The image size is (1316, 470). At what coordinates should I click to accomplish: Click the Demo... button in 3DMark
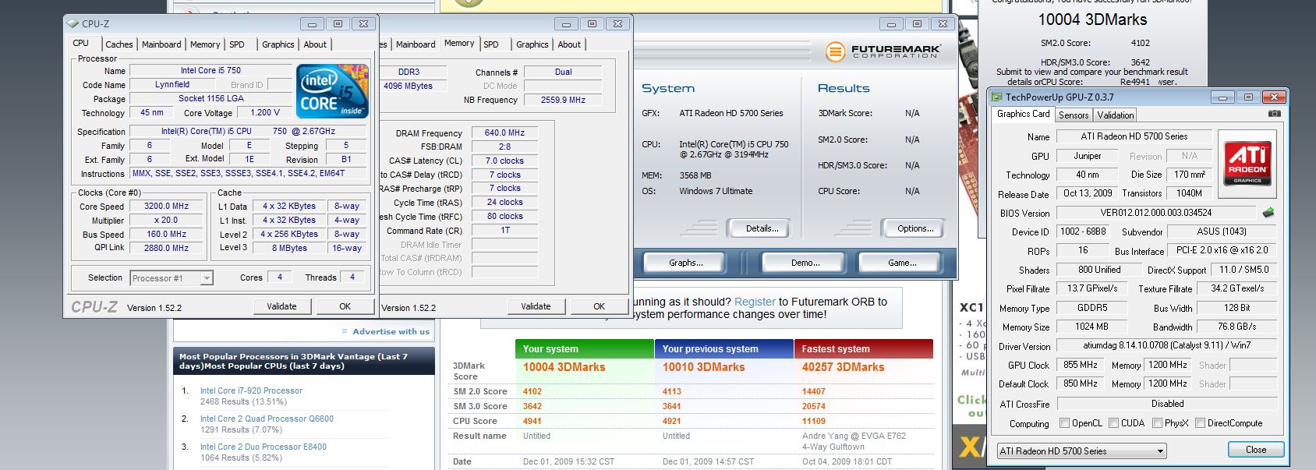coord(805,263)
